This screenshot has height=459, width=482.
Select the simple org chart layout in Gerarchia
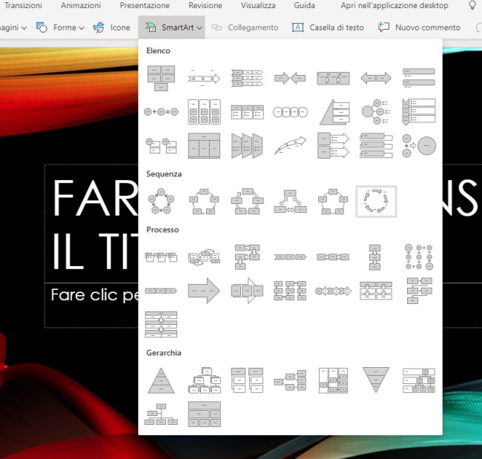[x=161, y=415]
